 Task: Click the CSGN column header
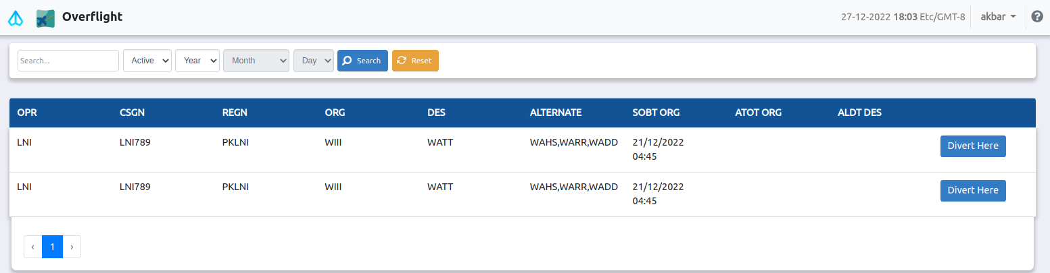click(x=132, y=113)
